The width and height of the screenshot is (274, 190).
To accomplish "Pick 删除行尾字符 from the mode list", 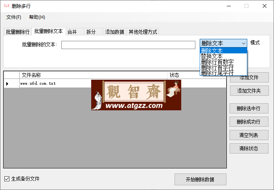I will pos(223,73).
